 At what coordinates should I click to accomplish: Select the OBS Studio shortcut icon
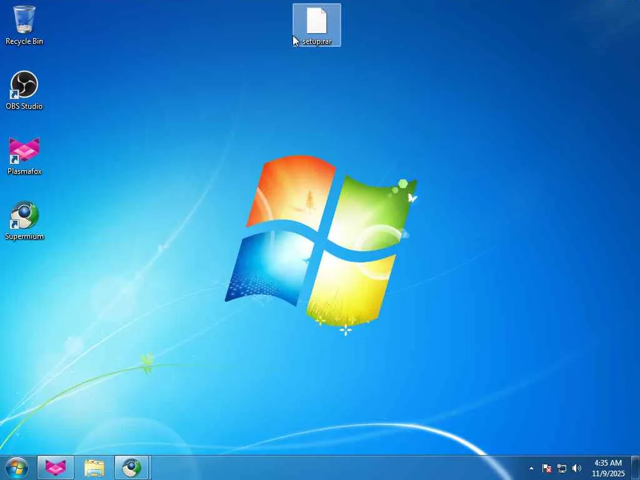pyautogui.click(x=24, y=90)
